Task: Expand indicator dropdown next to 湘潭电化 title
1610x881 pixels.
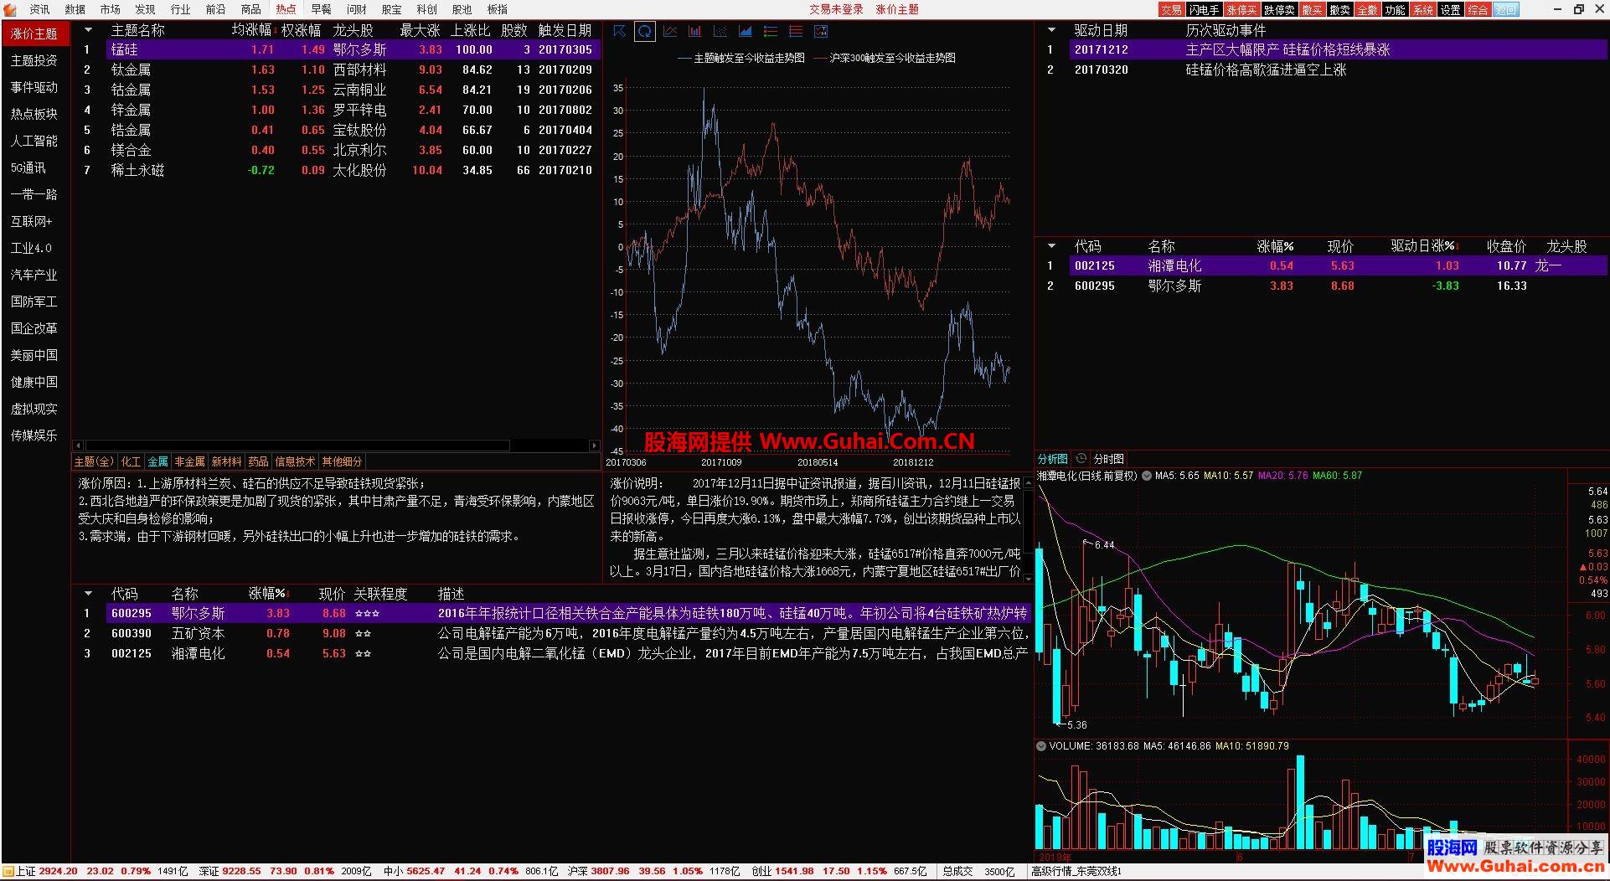Action: click(x=1146, y=476)
